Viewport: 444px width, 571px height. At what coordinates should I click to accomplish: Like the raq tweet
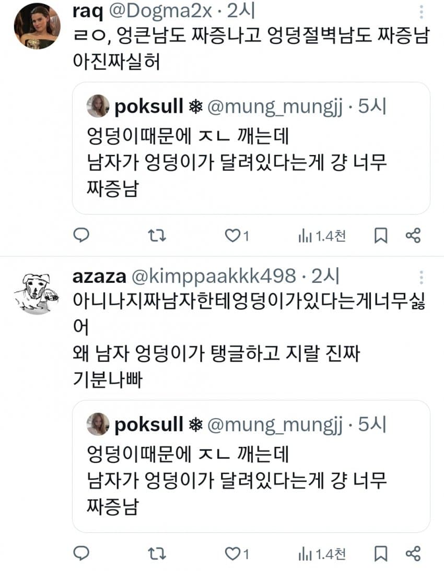click(x=232, y=236)
